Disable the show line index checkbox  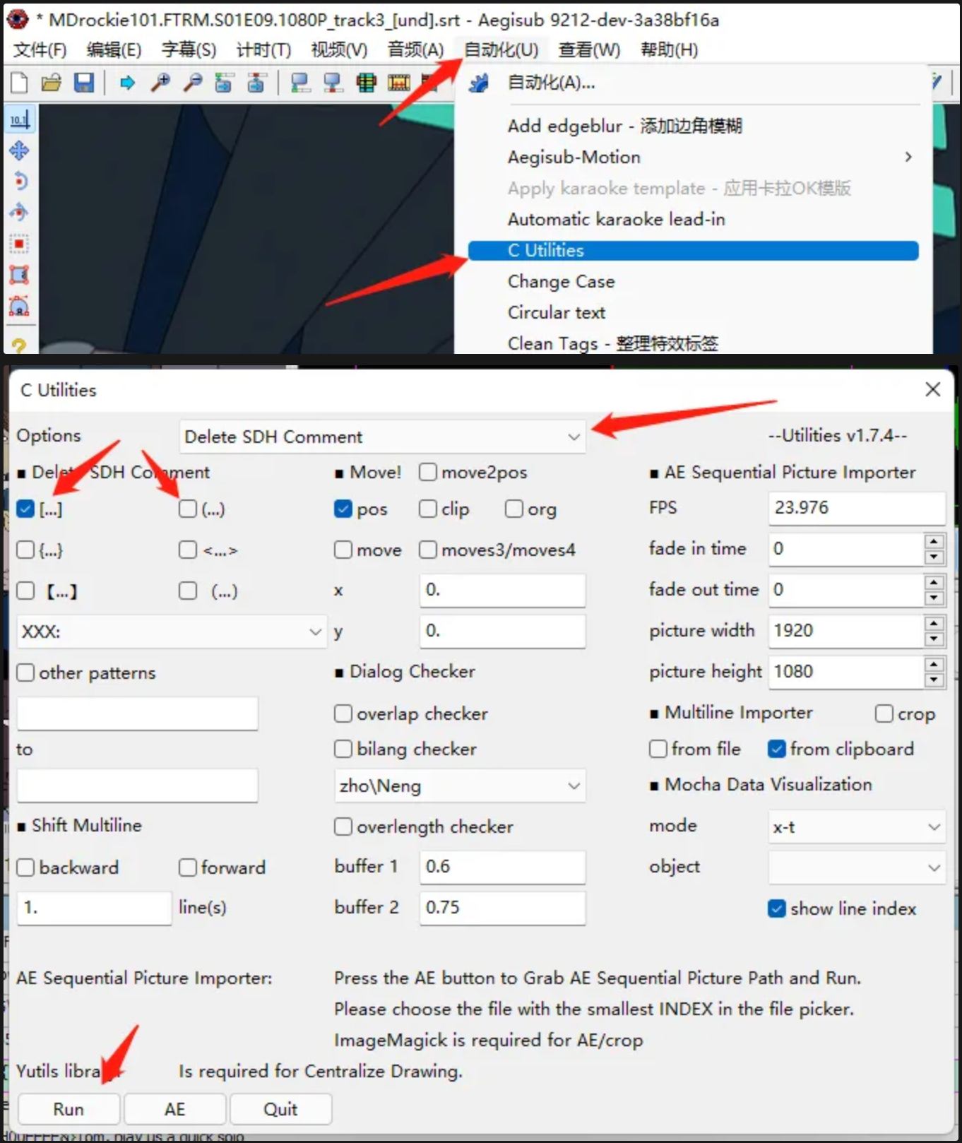[777, 908]
